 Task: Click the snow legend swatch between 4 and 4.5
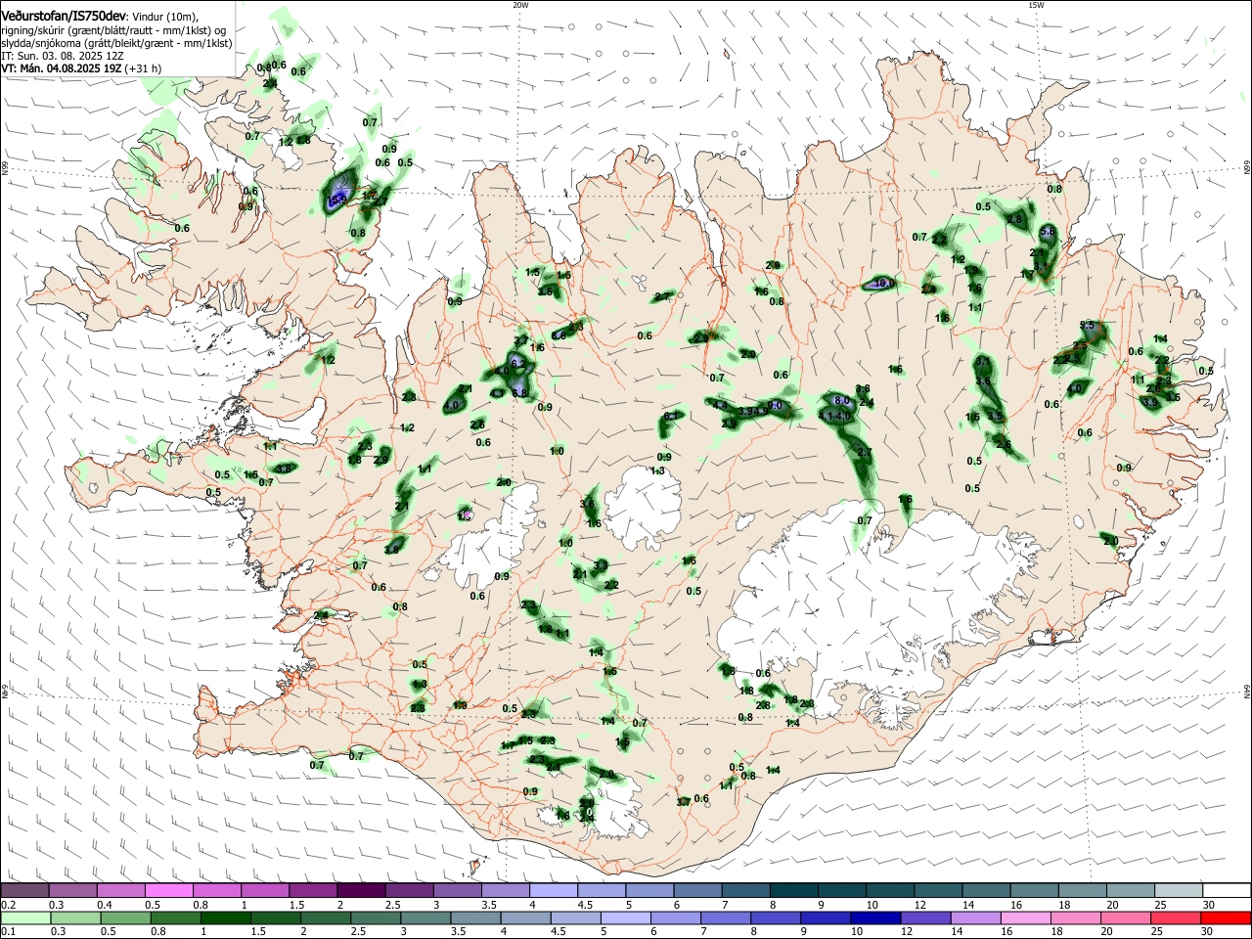coord(553,890)
